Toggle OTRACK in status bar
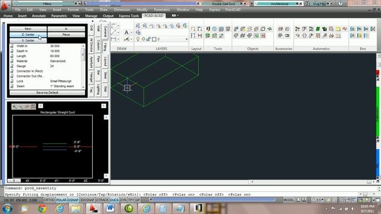Image resolution: width=381 pixels, height=214 pixels. coord(102,200)
